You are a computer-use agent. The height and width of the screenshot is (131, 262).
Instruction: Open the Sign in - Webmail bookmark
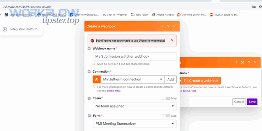tap(115, 15)
